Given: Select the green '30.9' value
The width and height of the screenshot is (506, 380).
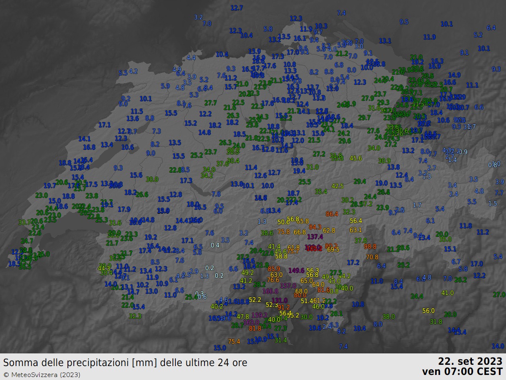Looking at the screenshot, I should click(x=384, y=160).
